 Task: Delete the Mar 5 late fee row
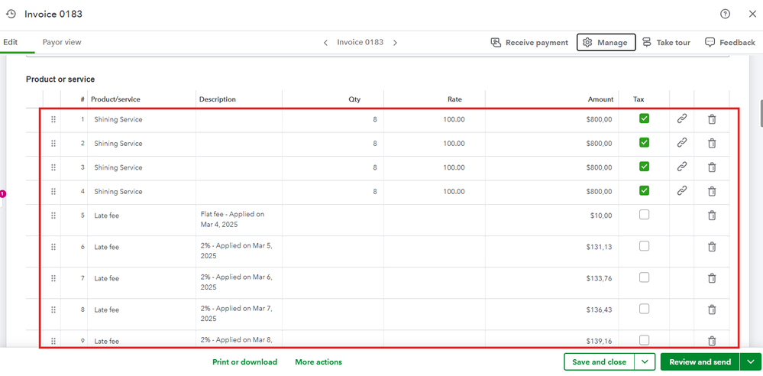[711, 247]
